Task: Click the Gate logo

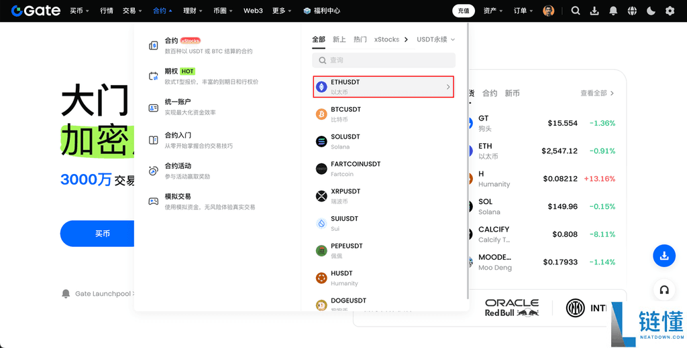Action: click(x=36, y=11)
